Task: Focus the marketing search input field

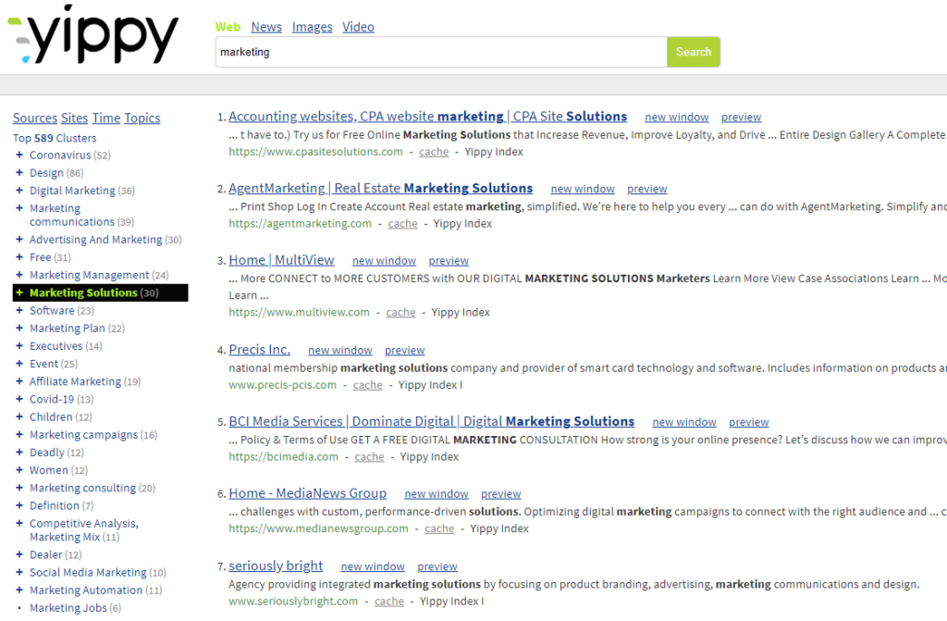Action: point(441,52)
